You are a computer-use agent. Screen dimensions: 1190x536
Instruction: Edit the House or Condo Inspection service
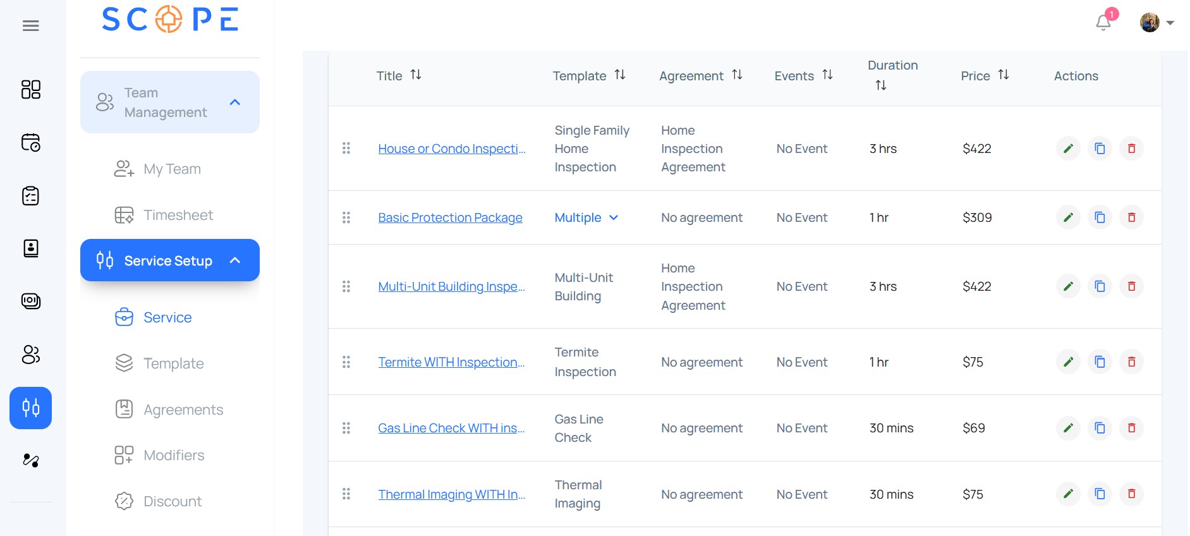(1068, 149)
